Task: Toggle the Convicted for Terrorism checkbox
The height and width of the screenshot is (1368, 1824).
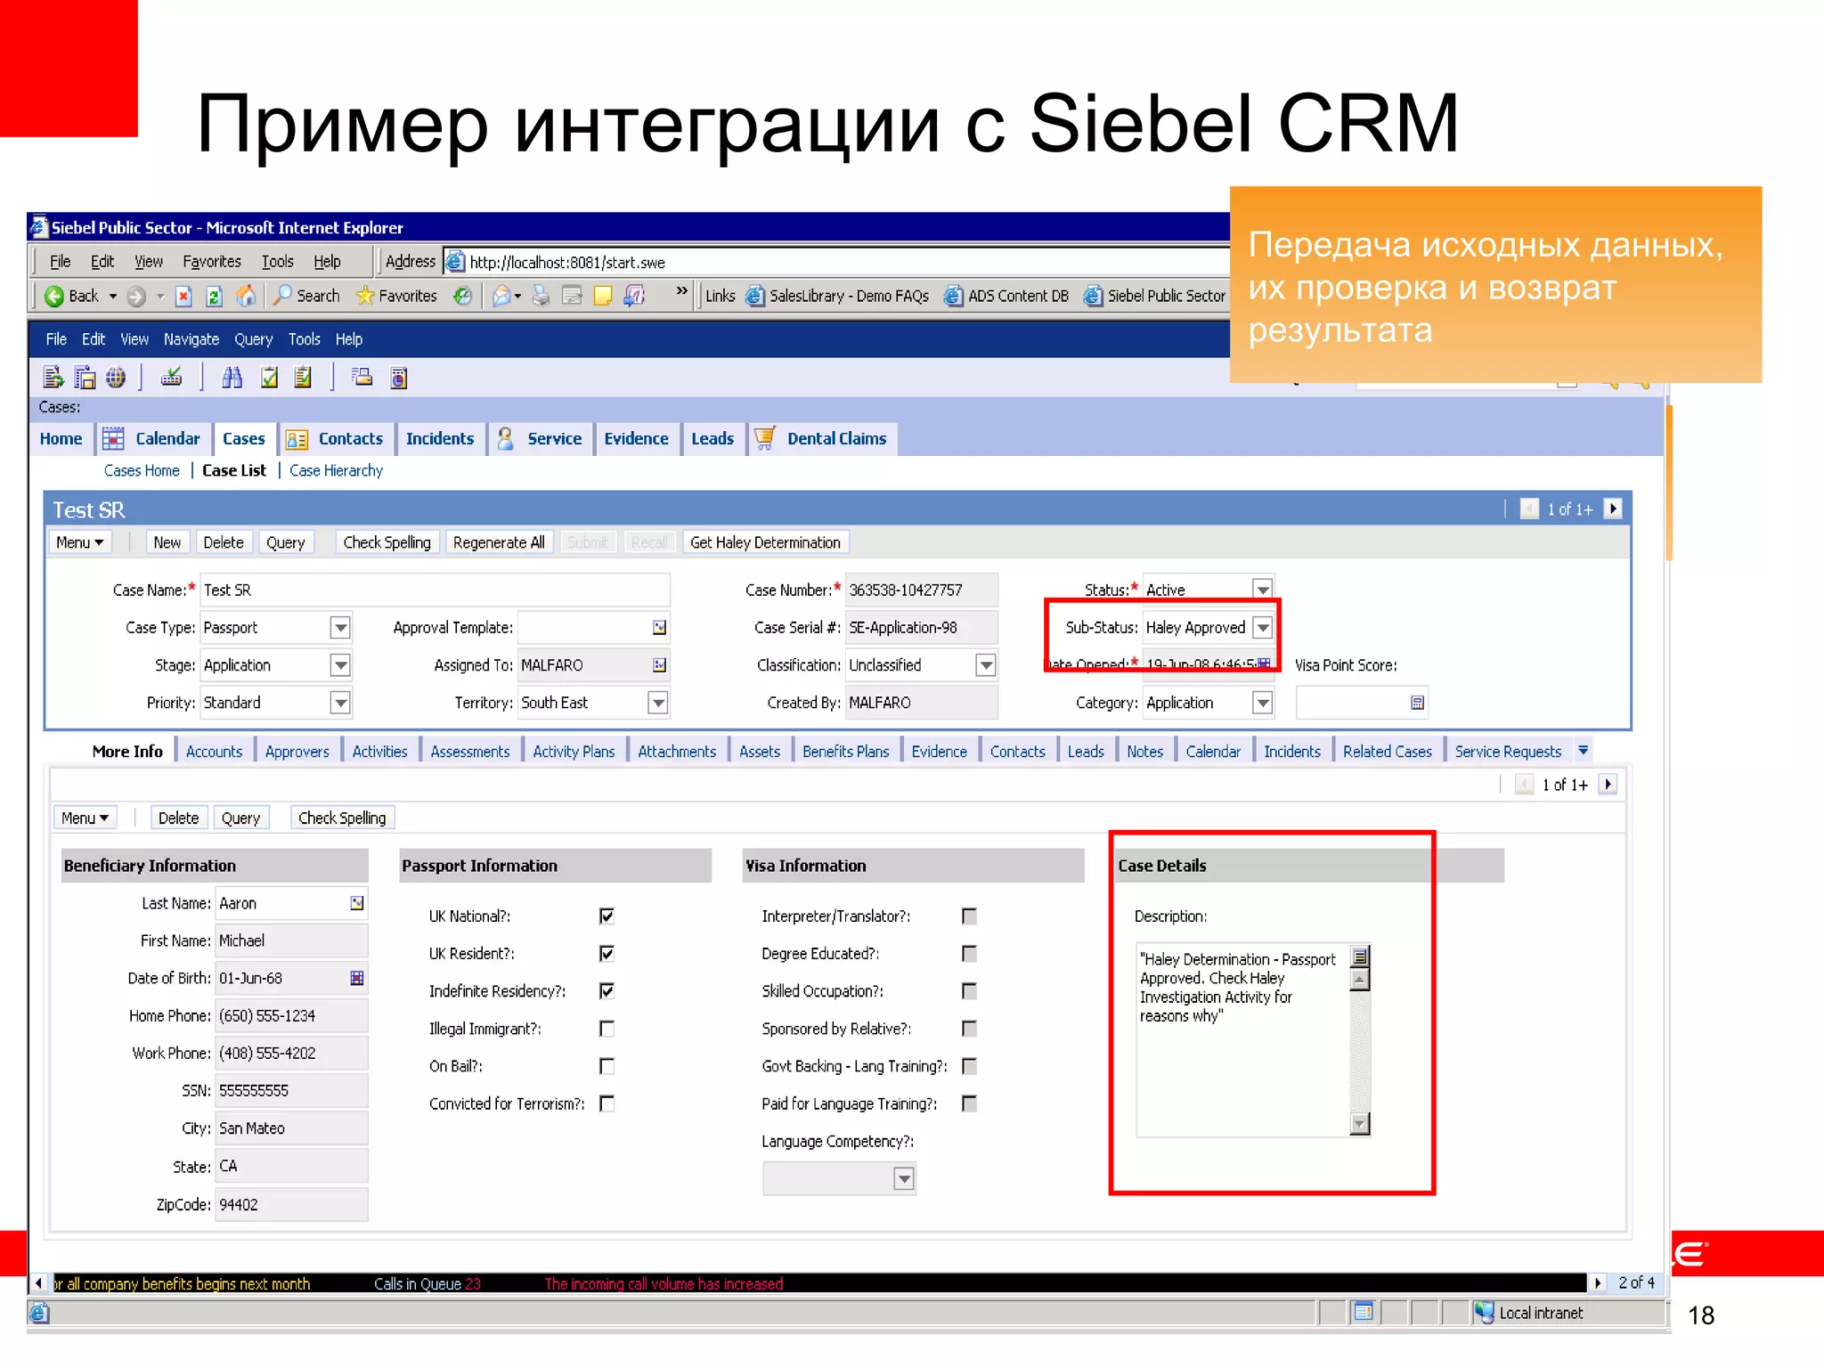Action: coord(607,1103)
